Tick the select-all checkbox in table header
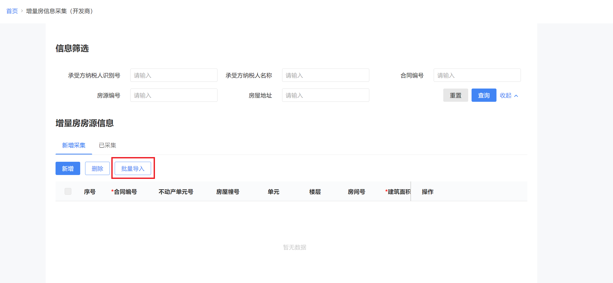 coord(68,191)
